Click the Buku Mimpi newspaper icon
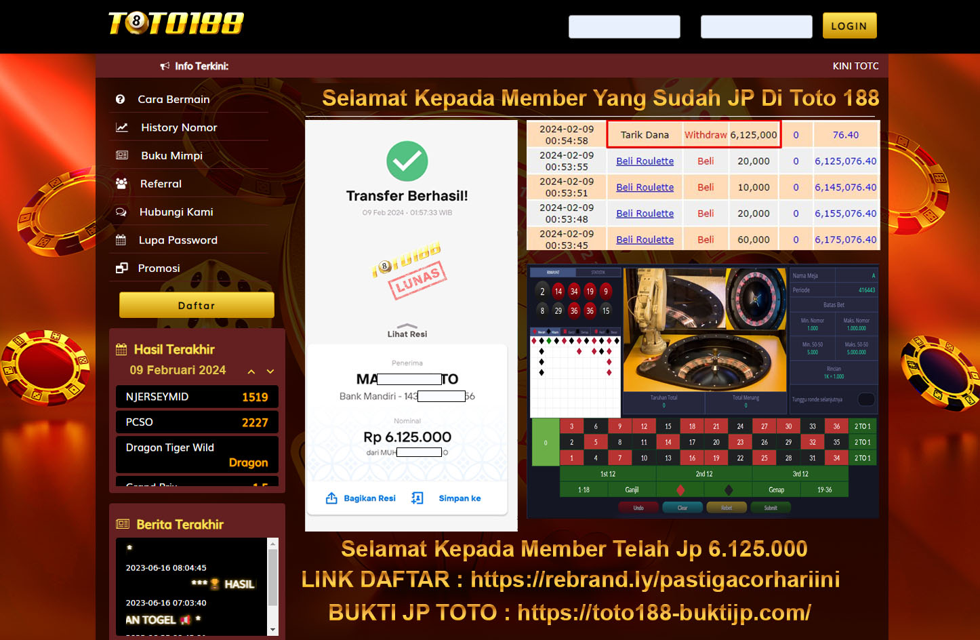This screenshot has height=640, width=980. click(x=122, y=155)
